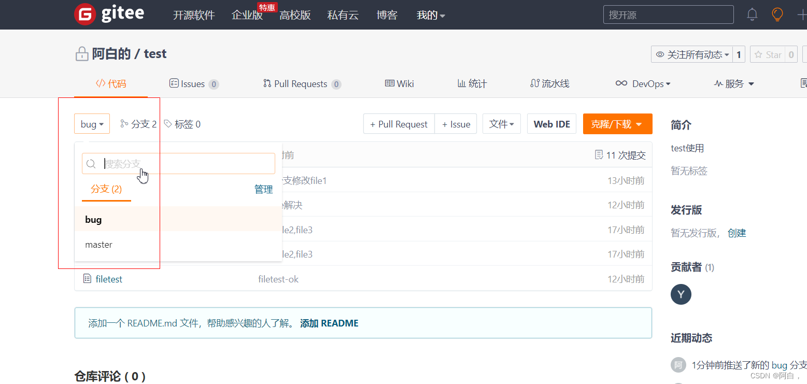Image resolution: width=807 pixels, height=384 pixels.
Task: Open the Issues tab
Action: tap(194, 83)
